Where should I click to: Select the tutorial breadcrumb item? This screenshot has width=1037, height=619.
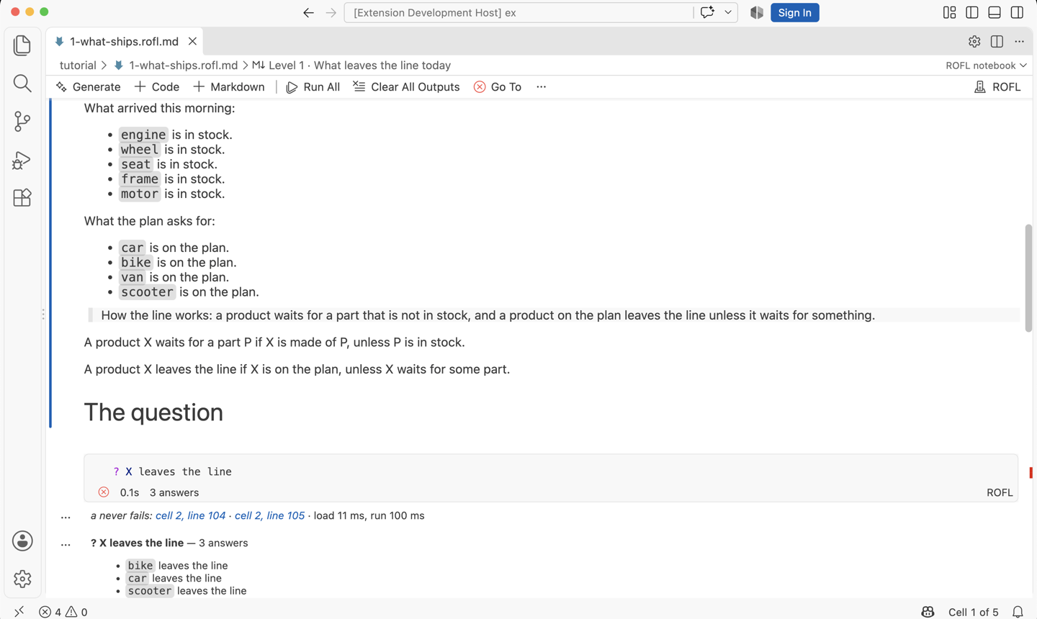click(78, 65)
